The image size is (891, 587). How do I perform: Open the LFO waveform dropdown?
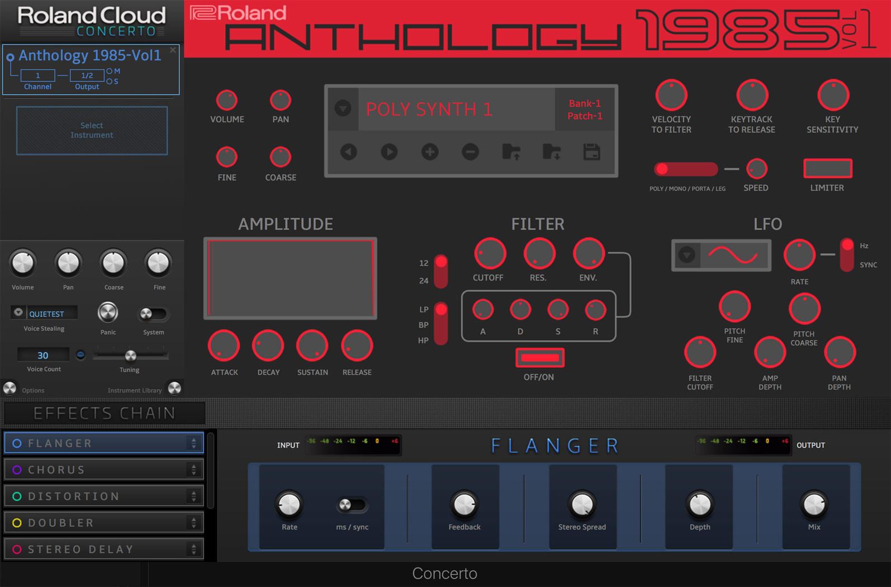(x=687, y=255)
